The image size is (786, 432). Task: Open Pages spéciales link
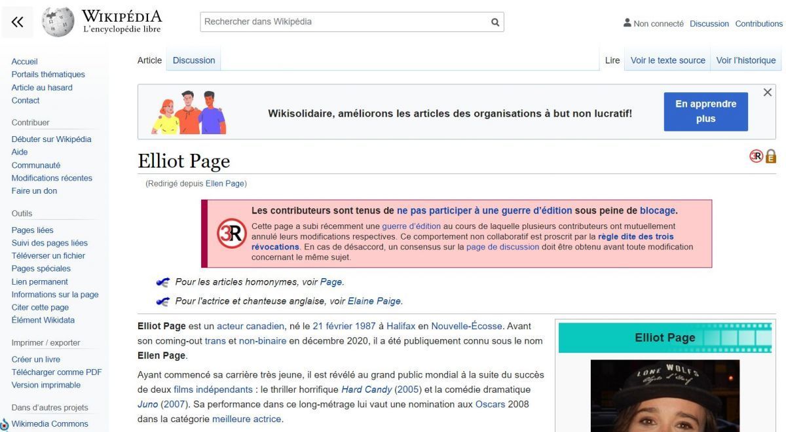click(41, 268)
